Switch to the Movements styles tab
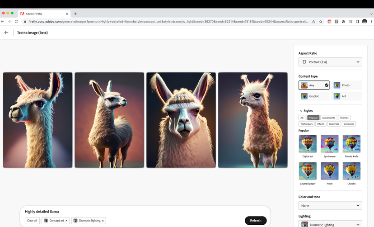The width and height of the screenshot is (374, 227). click(329, 118)
